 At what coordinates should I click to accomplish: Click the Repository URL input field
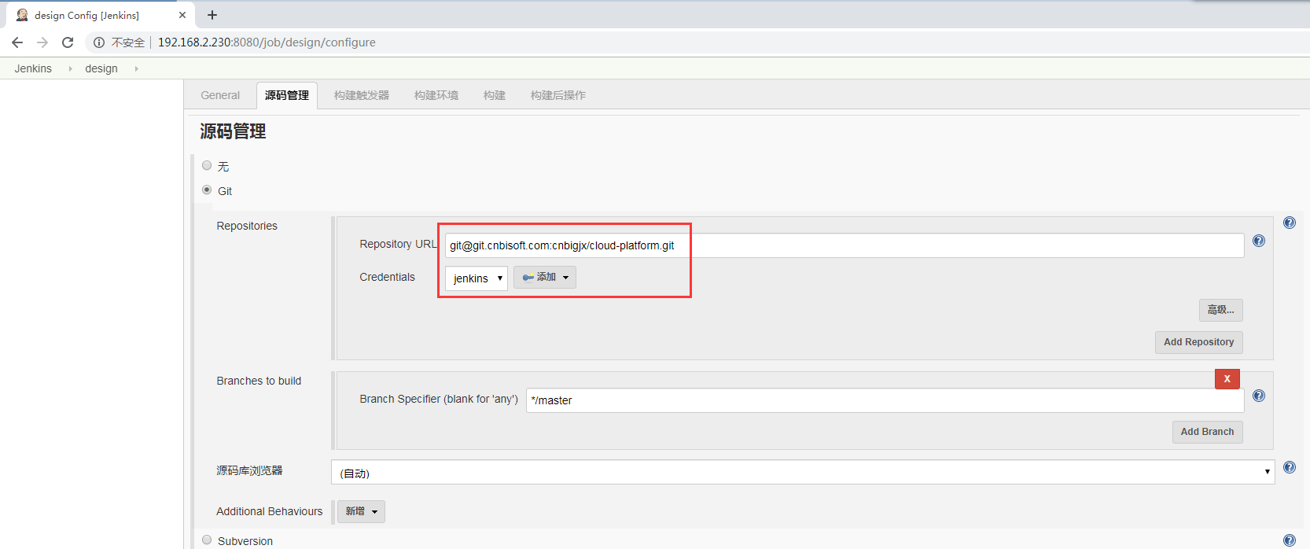click(x=845, y=245)
